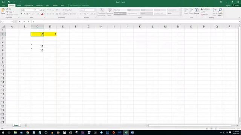The width and height of the screenshot is (241, 135).
Task: Open the File tab
Action: pyautogui.click(x=3, y=6)
